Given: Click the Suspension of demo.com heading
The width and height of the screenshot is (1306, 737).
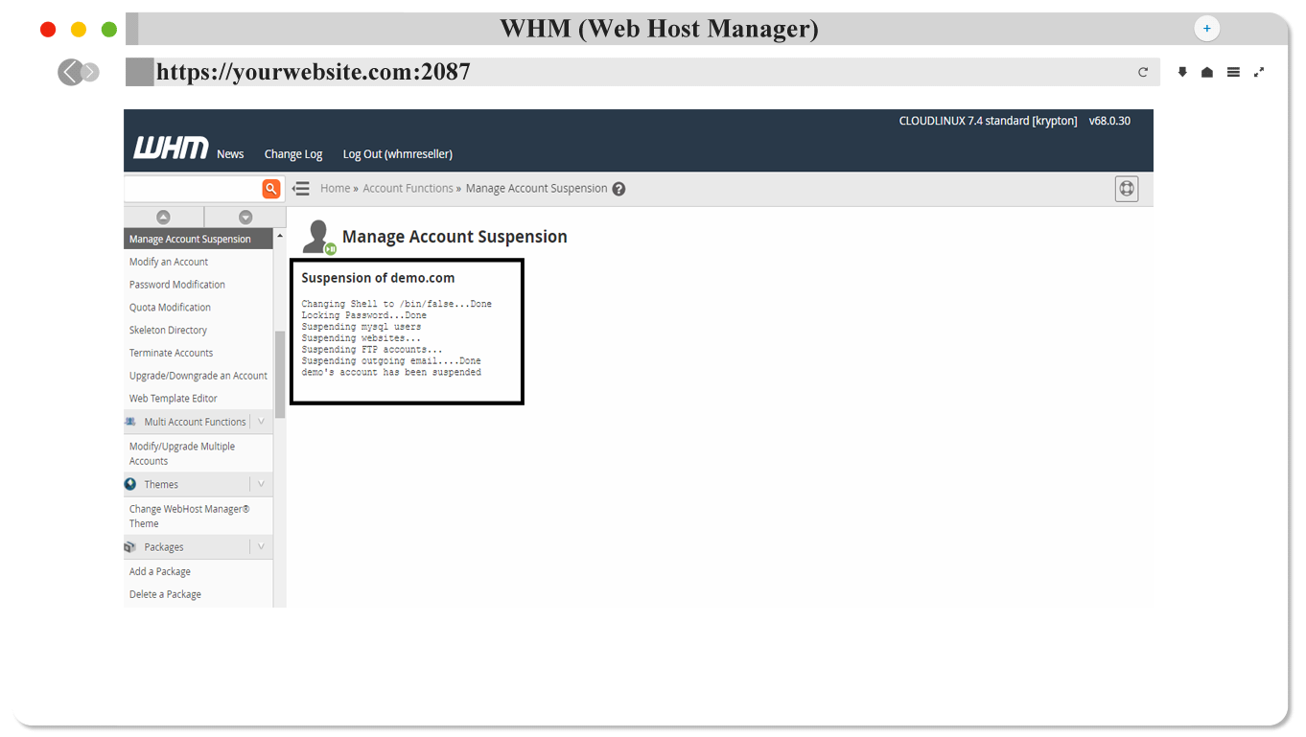Looking at the screenshot, I should (x=378, y=278).
